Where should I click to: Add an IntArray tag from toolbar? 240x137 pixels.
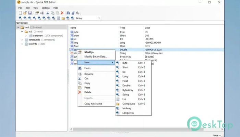tap(68, 18)
